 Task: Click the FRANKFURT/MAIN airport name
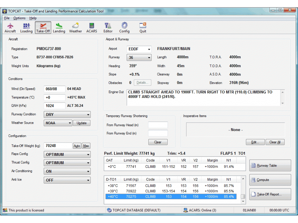(x=174, y=49)
